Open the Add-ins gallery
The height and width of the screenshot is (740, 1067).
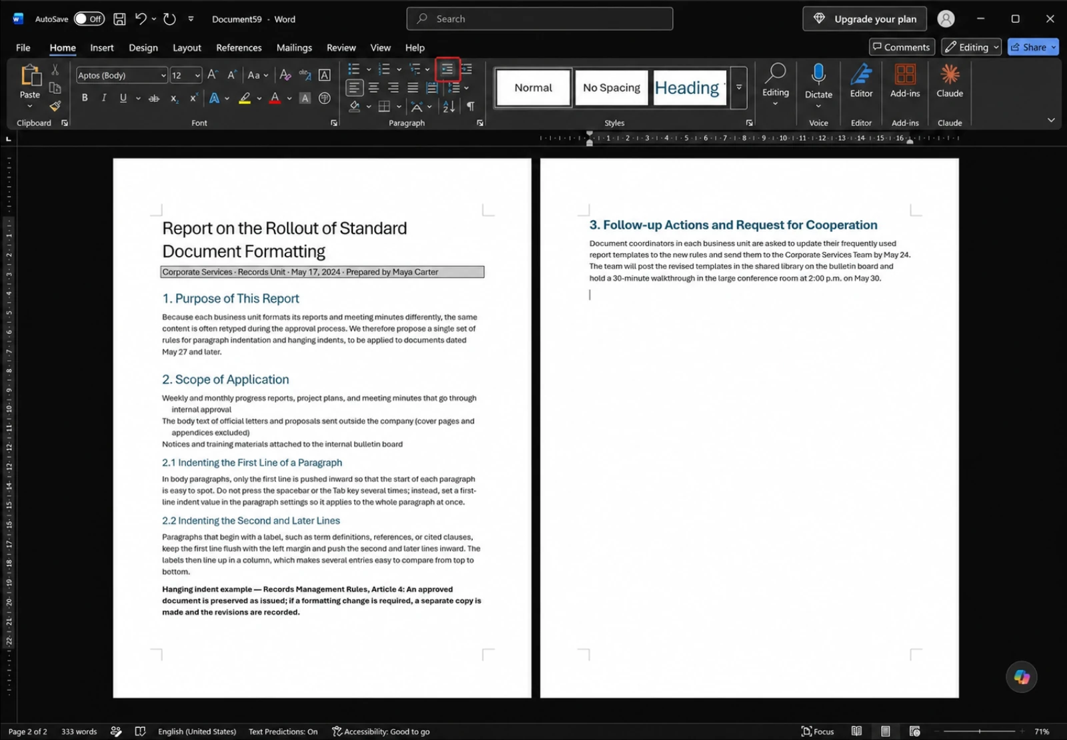905,81
